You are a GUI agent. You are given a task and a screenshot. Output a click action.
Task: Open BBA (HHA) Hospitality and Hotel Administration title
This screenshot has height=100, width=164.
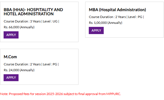[33, 12]
